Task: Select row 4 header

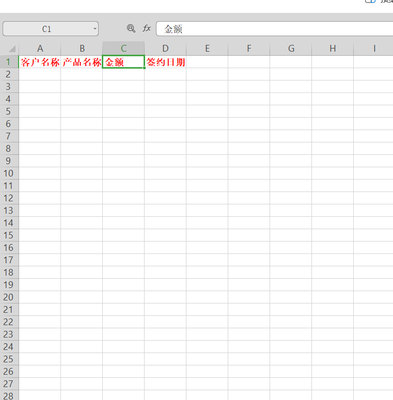Action: 9,99
